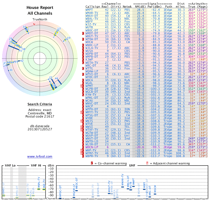Click adjacent channel warning icon beside WNJS

pos(81,121)
